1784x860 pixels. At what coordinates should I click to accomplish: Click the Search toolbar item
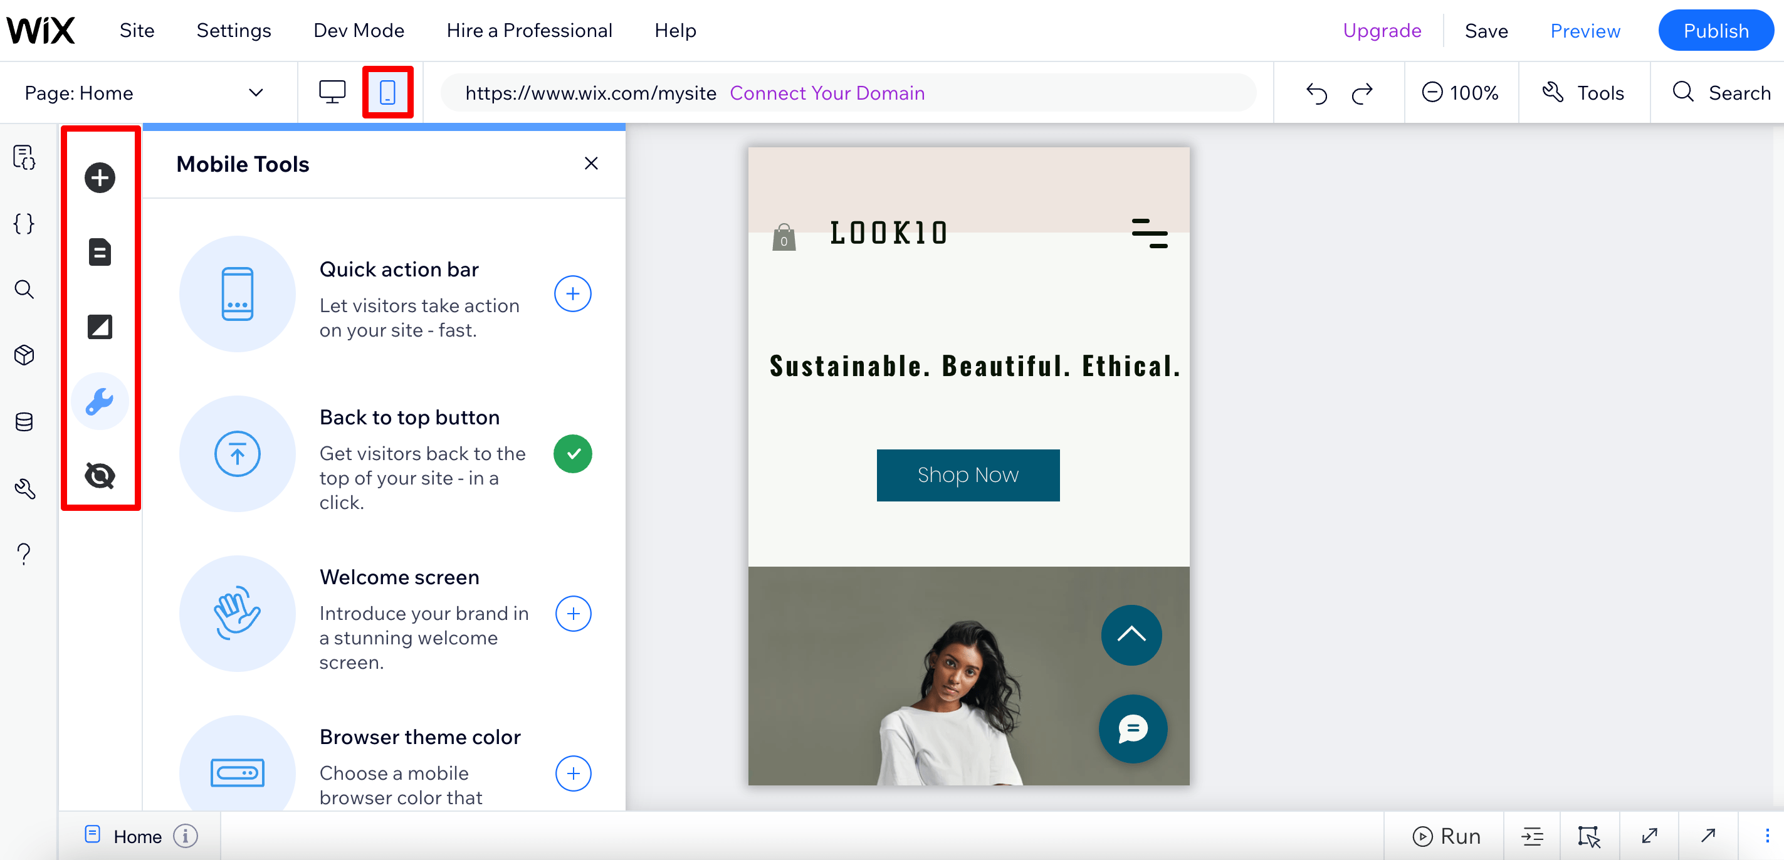click(1721, 93)
